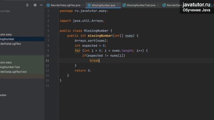Click 'Arrays.sort(nums);' on line 7

tap(91, 41)
